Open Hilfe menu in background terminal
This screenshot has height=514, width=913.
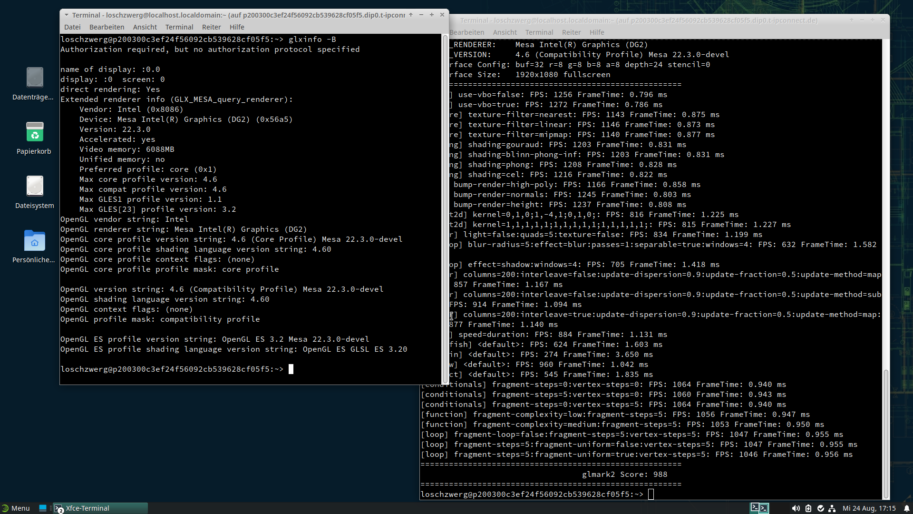(x=597, y=32)
